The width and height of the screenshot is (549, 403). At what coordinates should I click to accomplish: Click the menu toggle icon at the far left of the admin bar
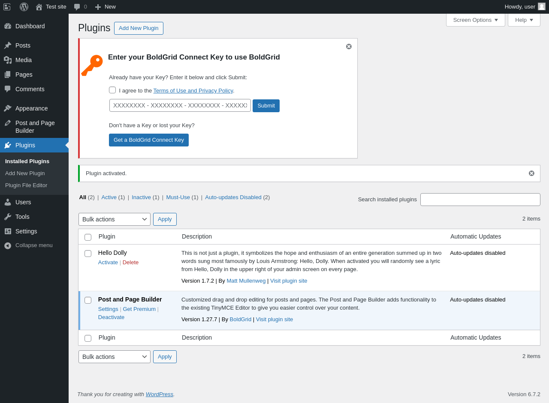click(7, 7)
